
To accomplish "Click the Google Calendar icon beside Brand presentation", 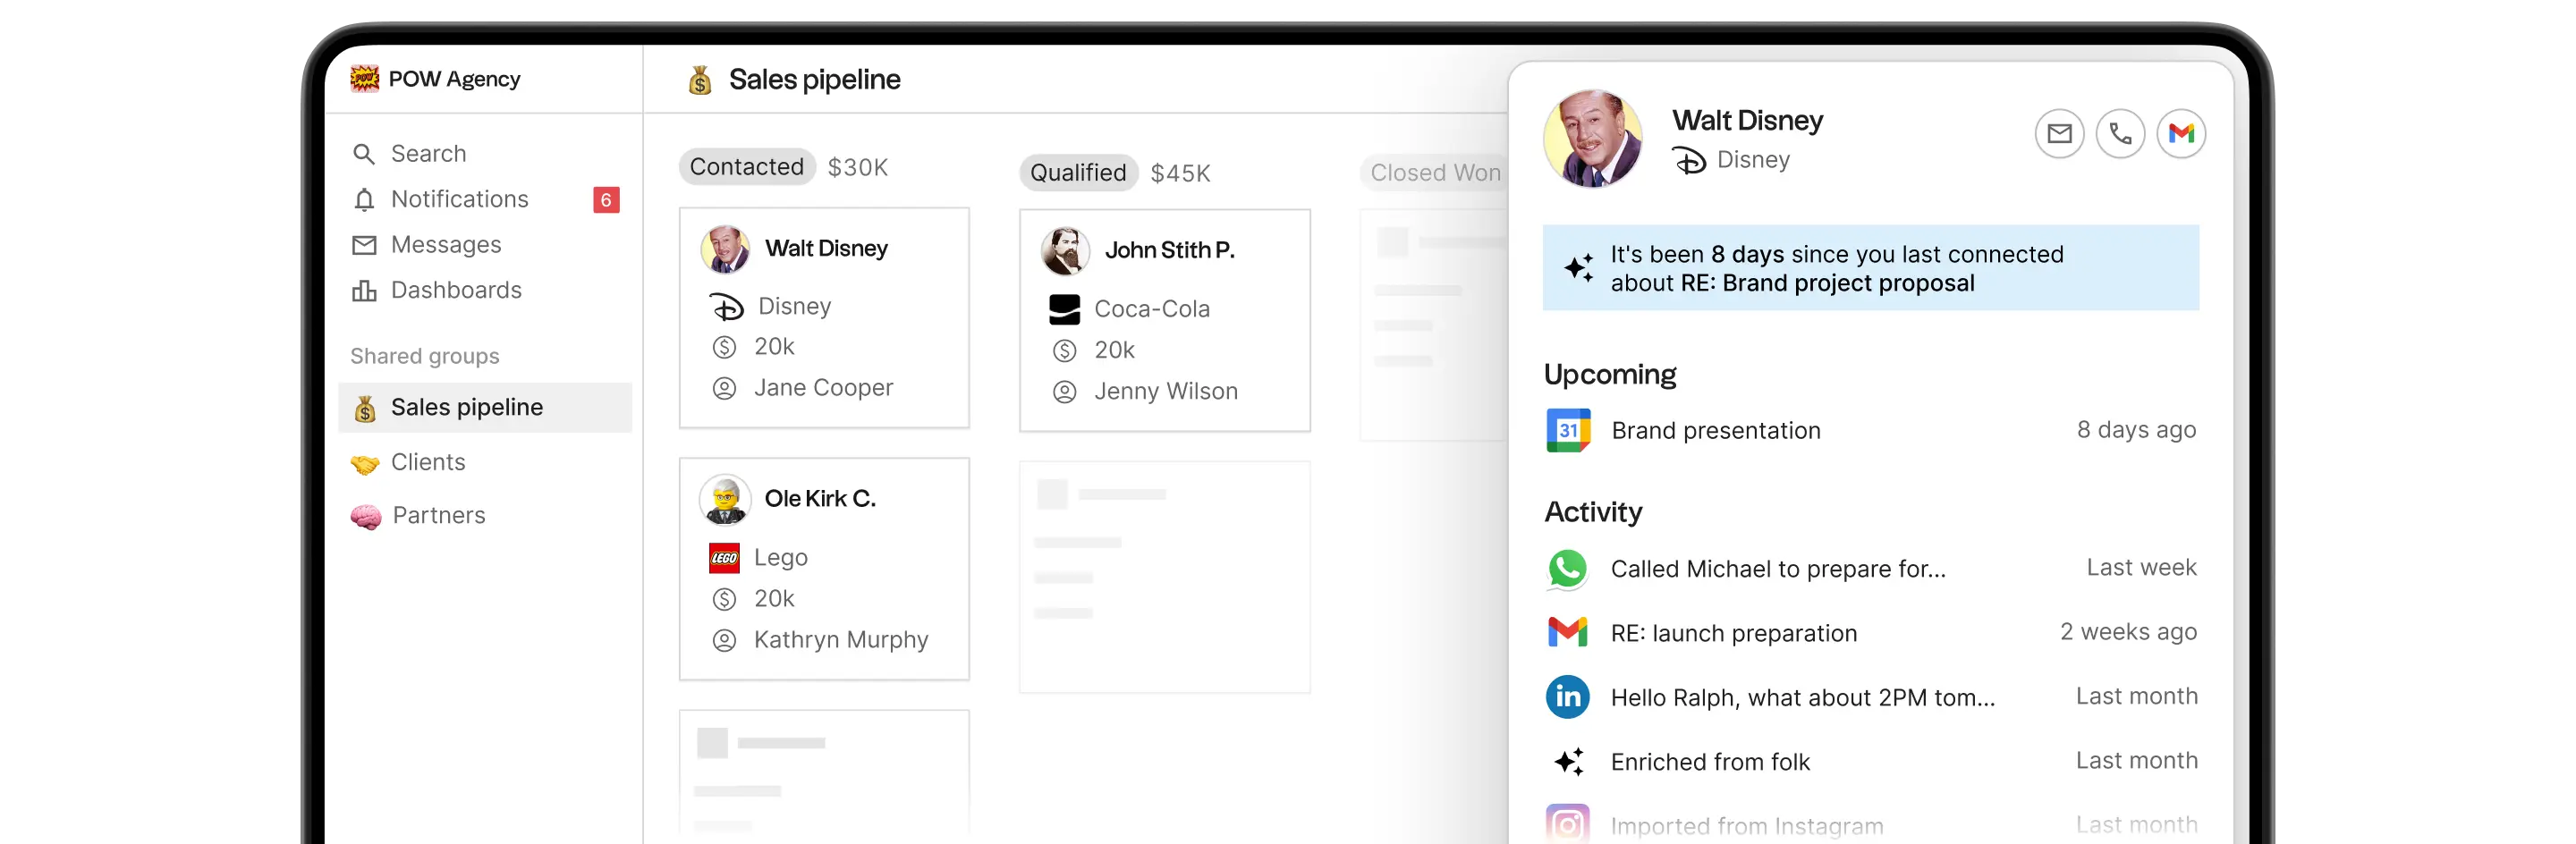I will coord(1568,431).
